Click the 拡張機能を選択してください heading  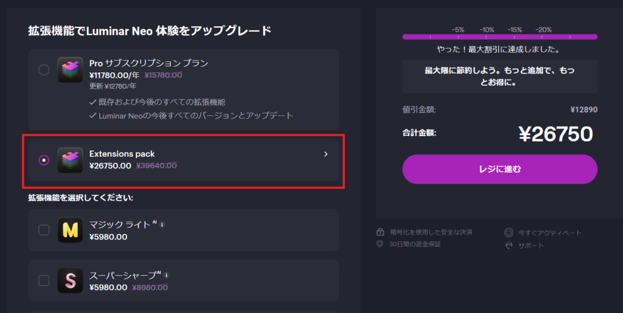tap(81, 198)
